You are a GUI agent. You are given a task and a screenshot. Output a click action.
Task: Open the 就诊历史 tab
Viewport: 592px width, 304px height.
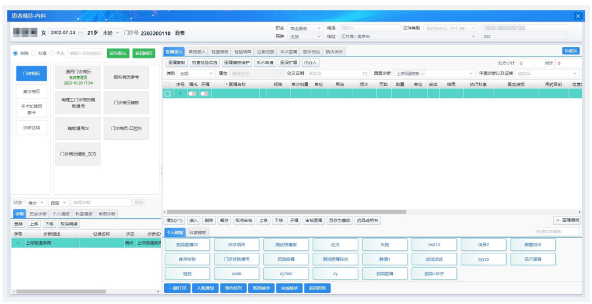point(312,52)
